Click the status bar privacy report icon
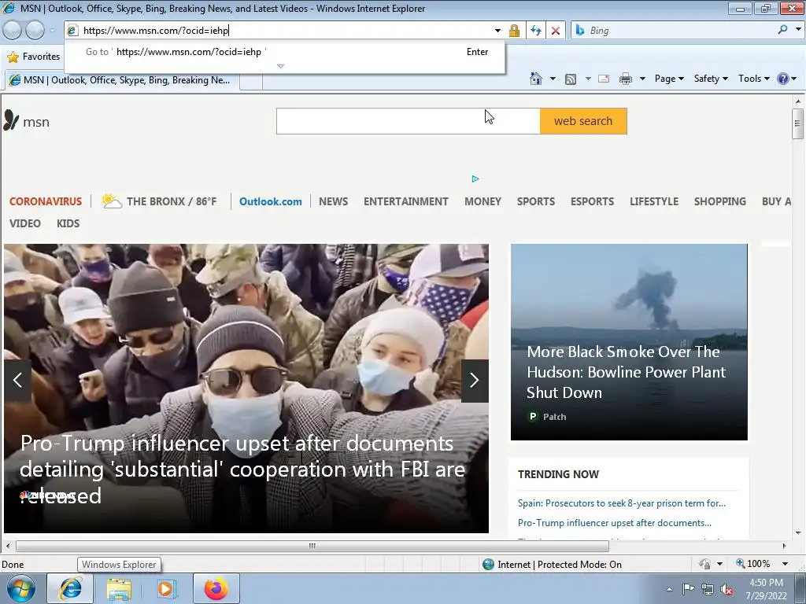The height and width of the screenshot is (604, 806). point(704,564)
